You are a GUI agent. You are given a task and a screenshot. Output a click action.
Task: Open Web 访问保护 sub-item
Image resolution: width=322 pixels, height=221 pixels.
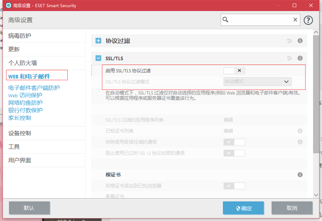(x=25, y=96)
